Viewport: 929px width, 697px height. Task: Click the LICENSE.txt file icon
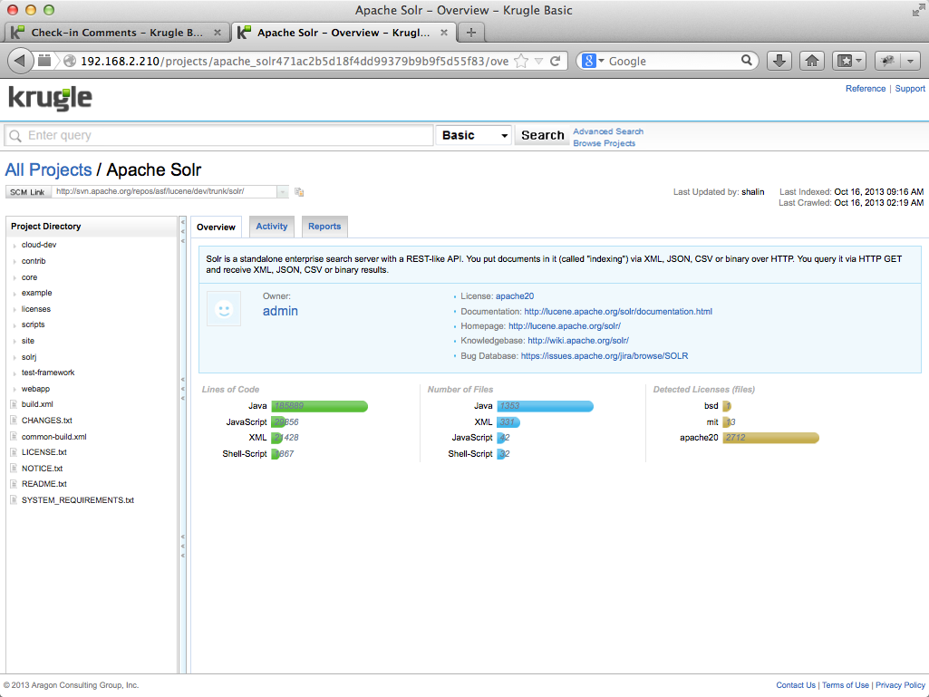pyautogui.click(x=14, y=451)
